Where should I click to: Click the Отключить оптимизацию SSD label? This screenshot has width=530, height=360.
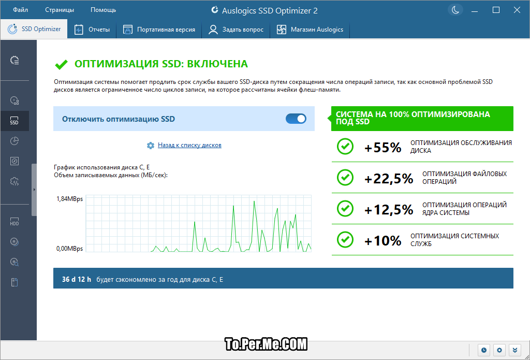coord(119,119)
